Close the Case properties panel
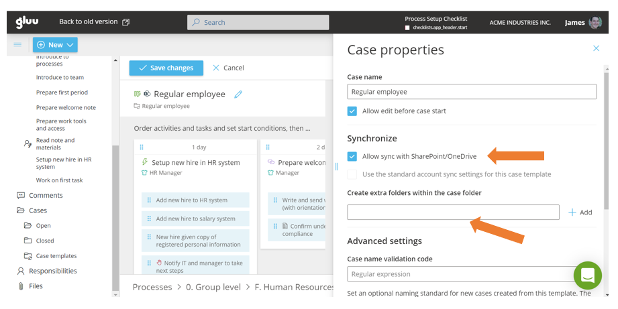 [x=596, y=48]
